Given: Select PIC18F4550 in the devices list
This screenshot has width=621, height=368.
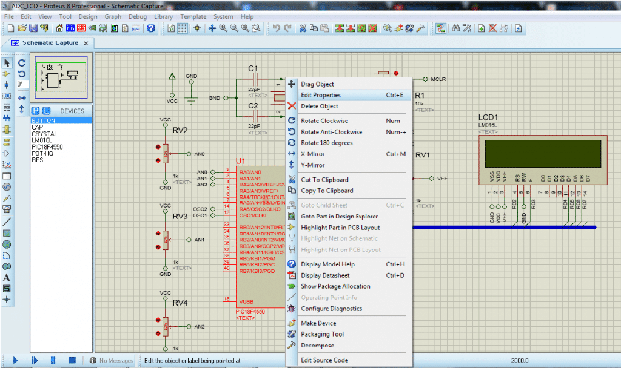Looking at the screenshot, I should tap(47, 147).
